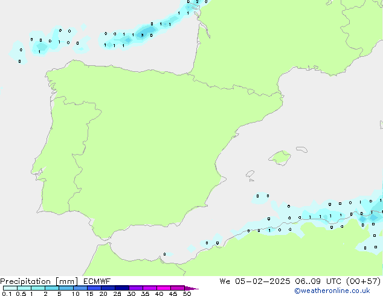Click the 'UTC' label
383x296 pixels.
tap(334, 282)
